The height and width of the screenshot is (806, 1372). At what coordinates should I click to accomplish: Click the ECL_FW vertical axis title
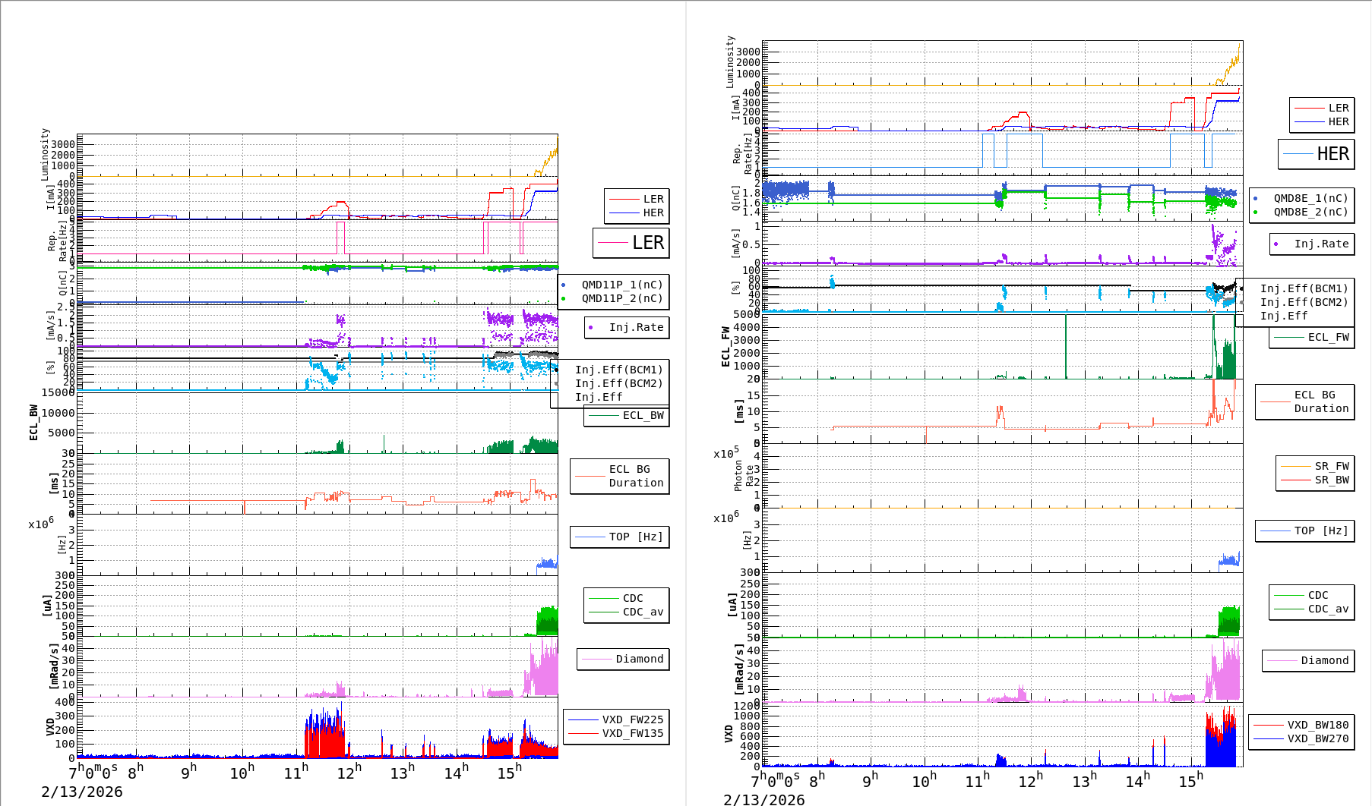[x=726, y=347]
